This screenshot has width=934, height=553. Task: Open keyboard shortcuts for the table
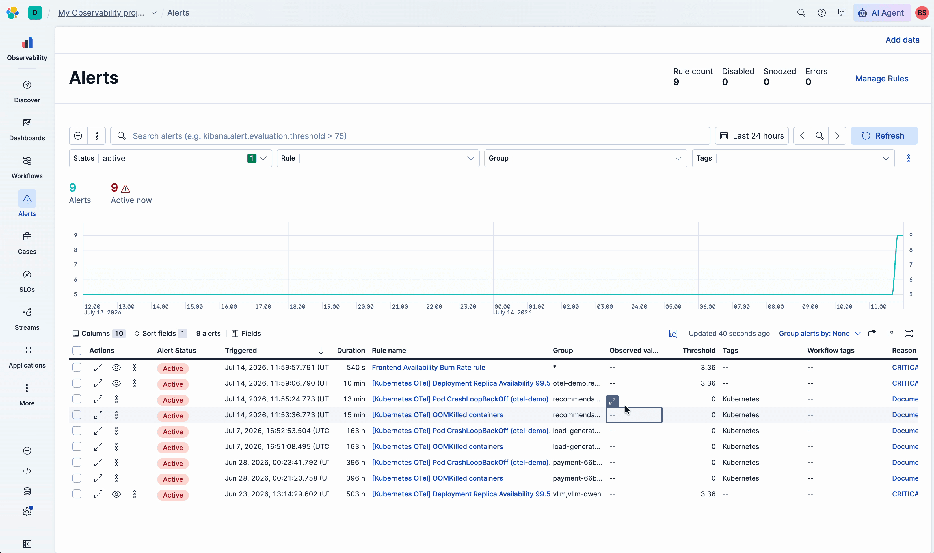872,334
